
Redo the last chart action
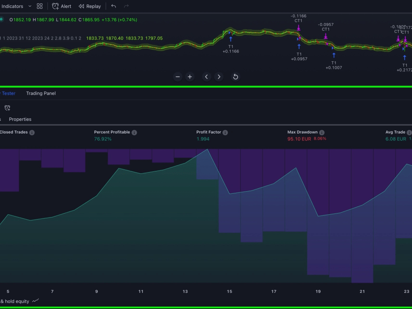126,6
